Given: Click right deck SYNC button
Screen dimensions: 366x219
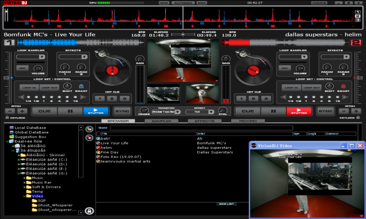Looking at the screenshot, I should point(325,111).
